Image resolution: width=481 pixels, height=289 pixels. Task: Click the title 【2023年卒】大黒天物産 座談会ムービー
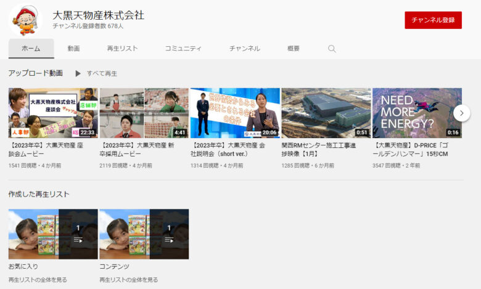pos(46,150)
